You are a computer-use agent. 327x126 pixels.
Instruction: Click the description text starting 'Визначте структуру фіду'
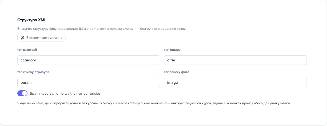101,29
